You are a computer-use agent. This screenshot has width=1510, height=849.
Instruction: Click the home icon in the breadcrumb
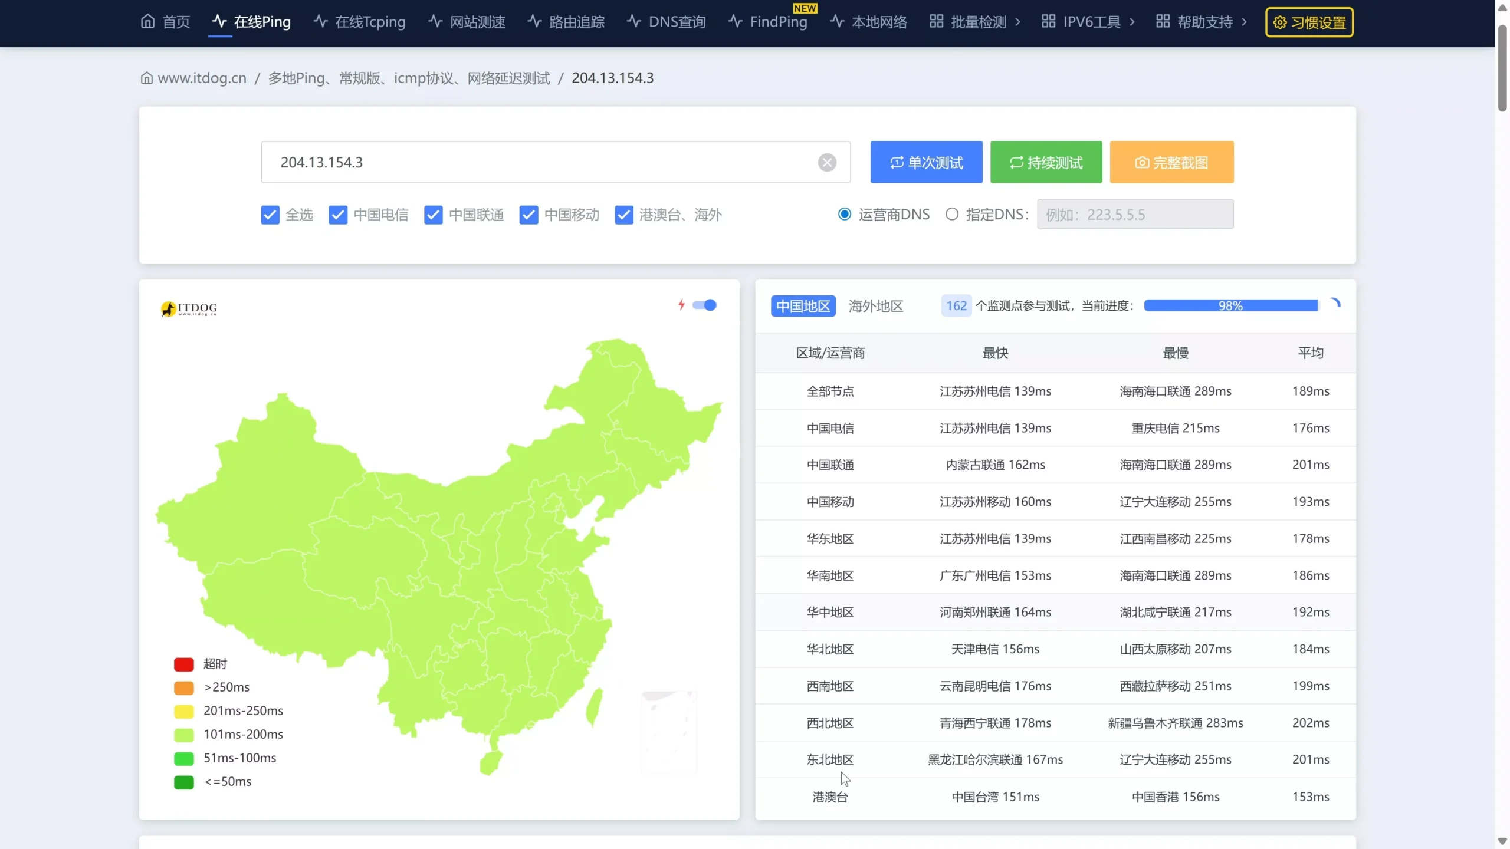(x=147, y=78)
